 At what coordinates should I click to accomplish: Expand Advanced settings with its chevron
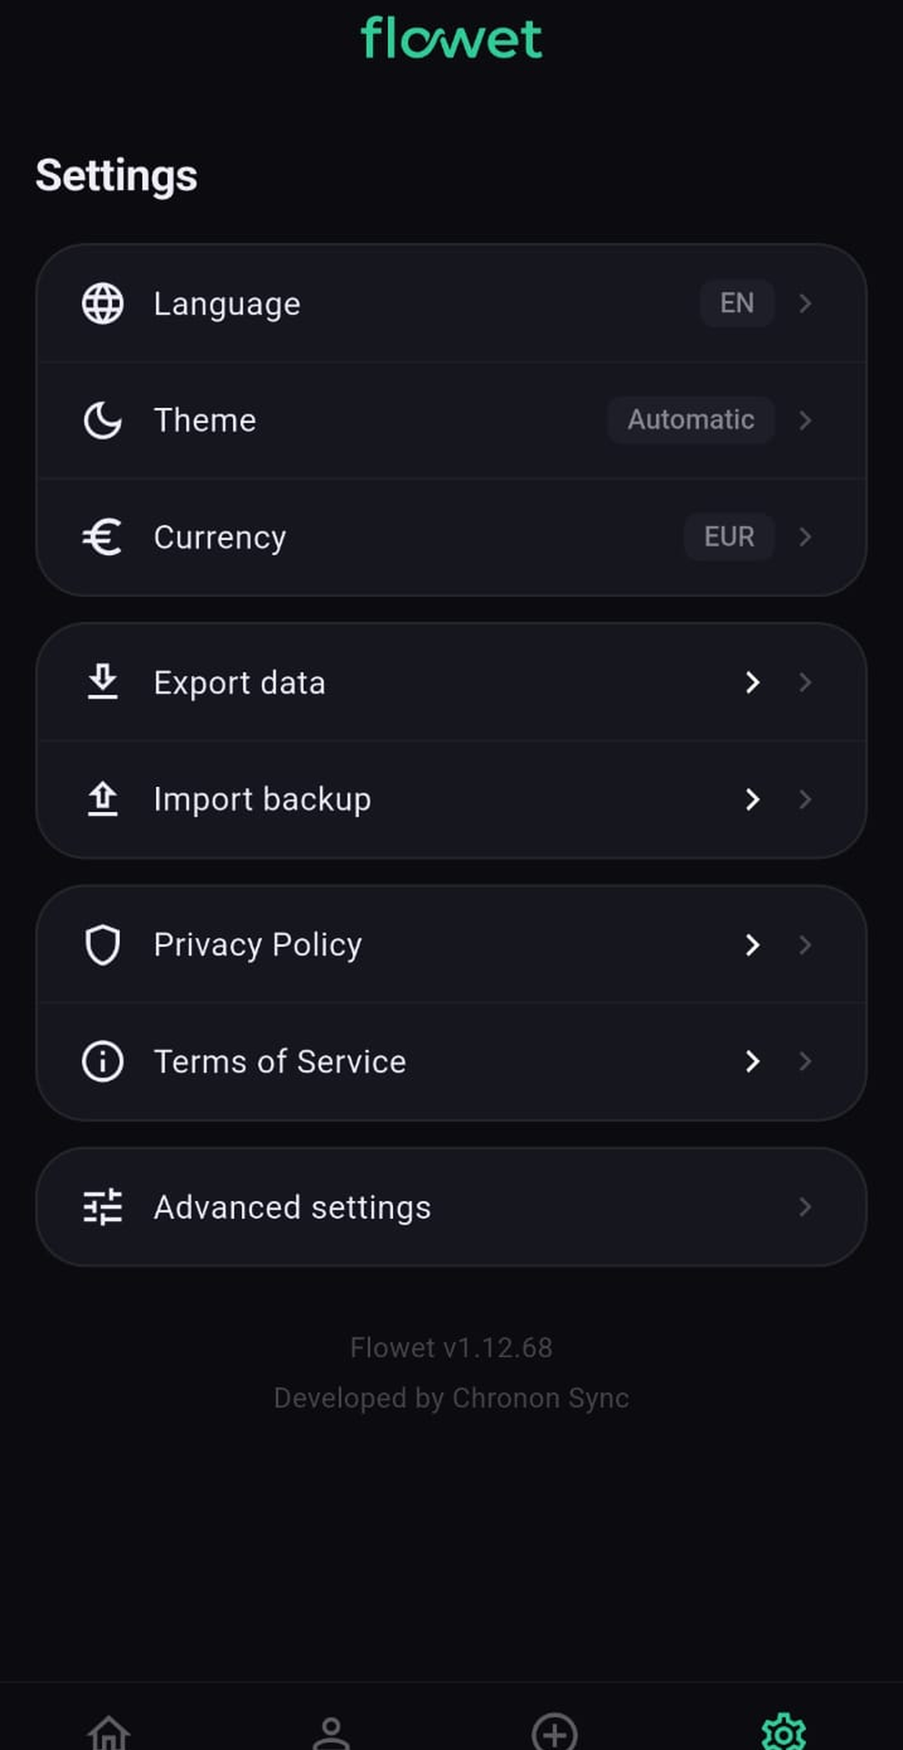[x=804, y=1207]
